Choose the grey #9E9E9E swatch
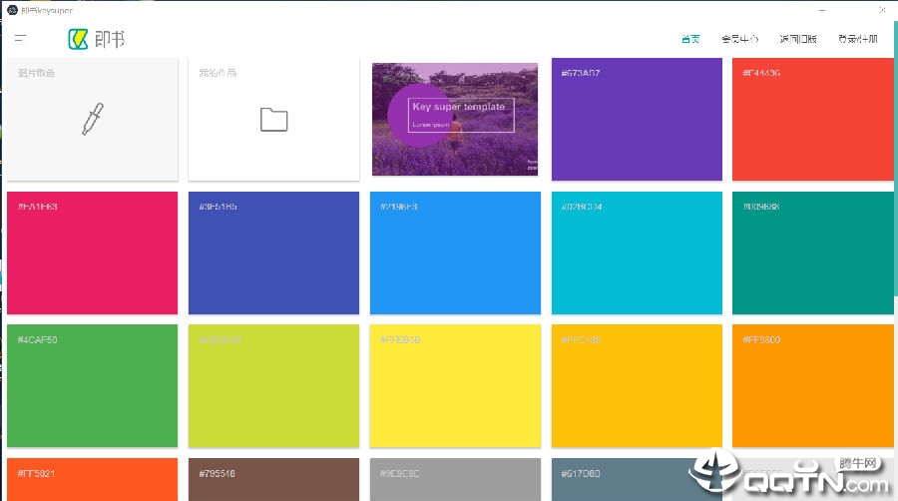This screenshot has height=501, width=898. 455,480
